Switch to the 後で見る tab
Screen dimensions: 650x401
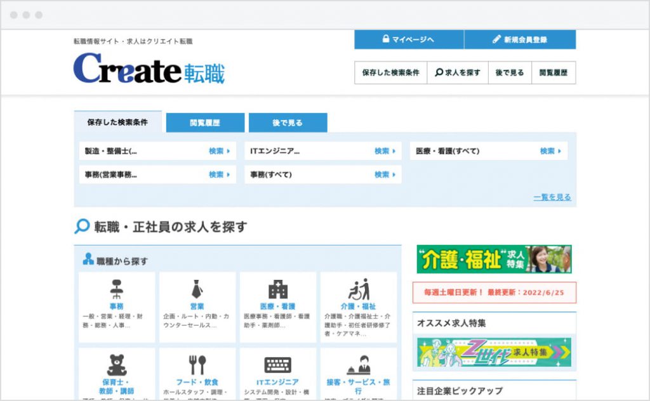288,122
